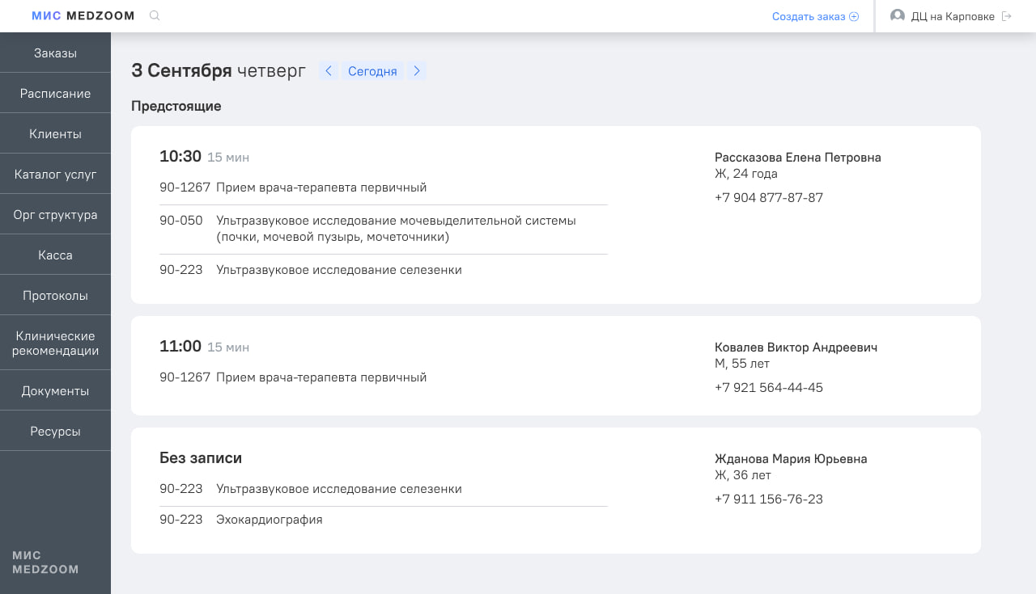Click the Создать заказ link
Viewport: 1036px width, 594px height.
(808, 15)
